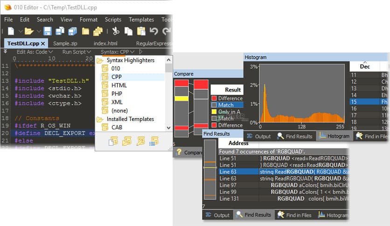Screen dimensions: 390x226
Task: Click the Address column header in Find Results
Action: coord(238,143)
